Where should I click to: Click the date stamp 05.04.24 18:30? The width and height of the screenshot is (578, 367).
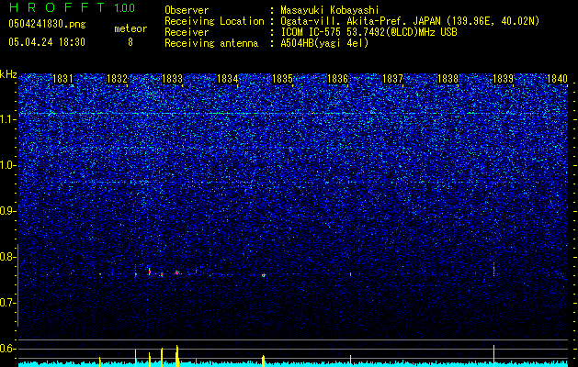(x=47, y=42)
